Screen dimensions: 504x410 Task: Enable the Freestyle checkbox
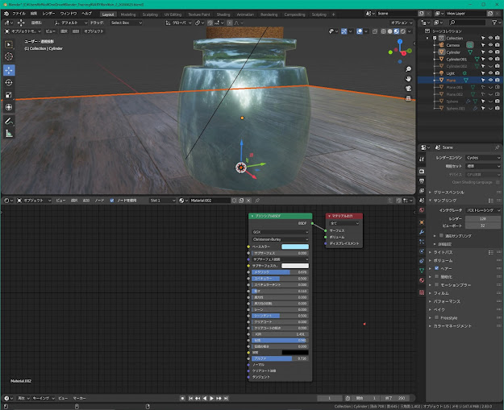[x=436, y=317]
